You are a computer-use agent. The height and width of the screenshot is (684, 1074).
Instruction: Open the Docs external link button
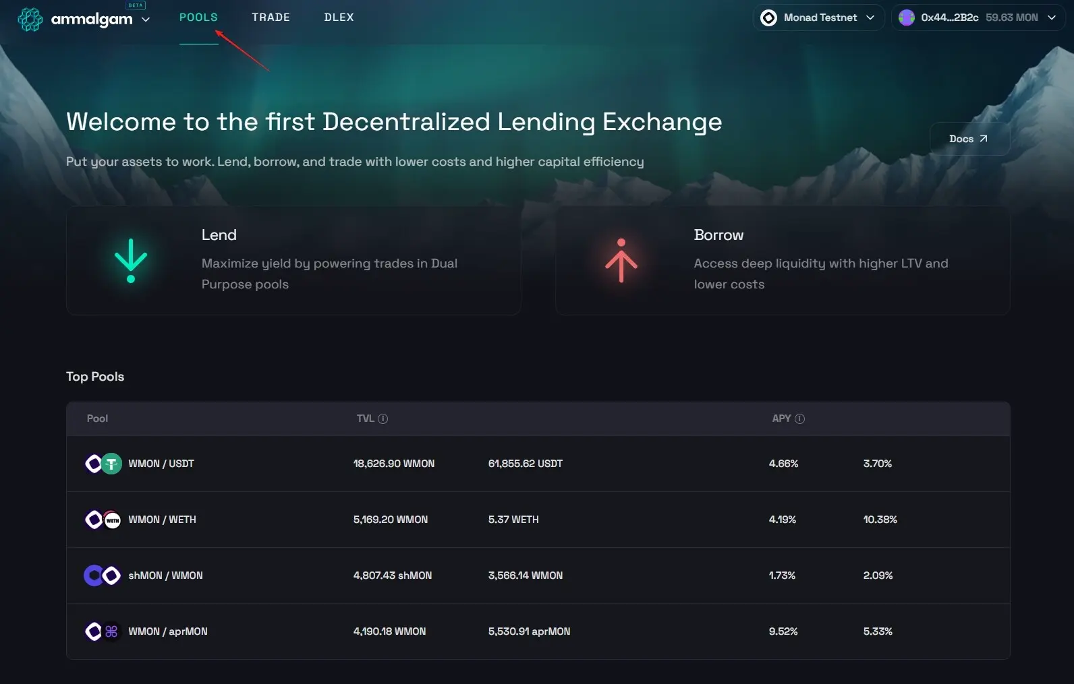[x=969, y=139]
